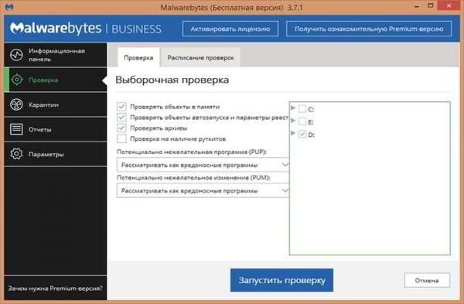
Task: Switch to the Проверка tab
Action: coord(138,57)
